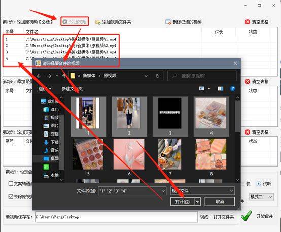Toggle the preview pane icon in the dialog
Image resolution: width=281 pixels, height=232 pixels.
[x=220, y=89]
